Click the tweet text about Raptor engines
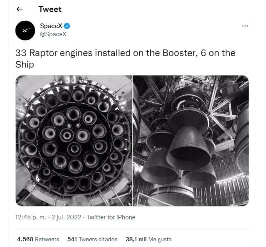This screenshot has width=266, height=247. (125, 59)
